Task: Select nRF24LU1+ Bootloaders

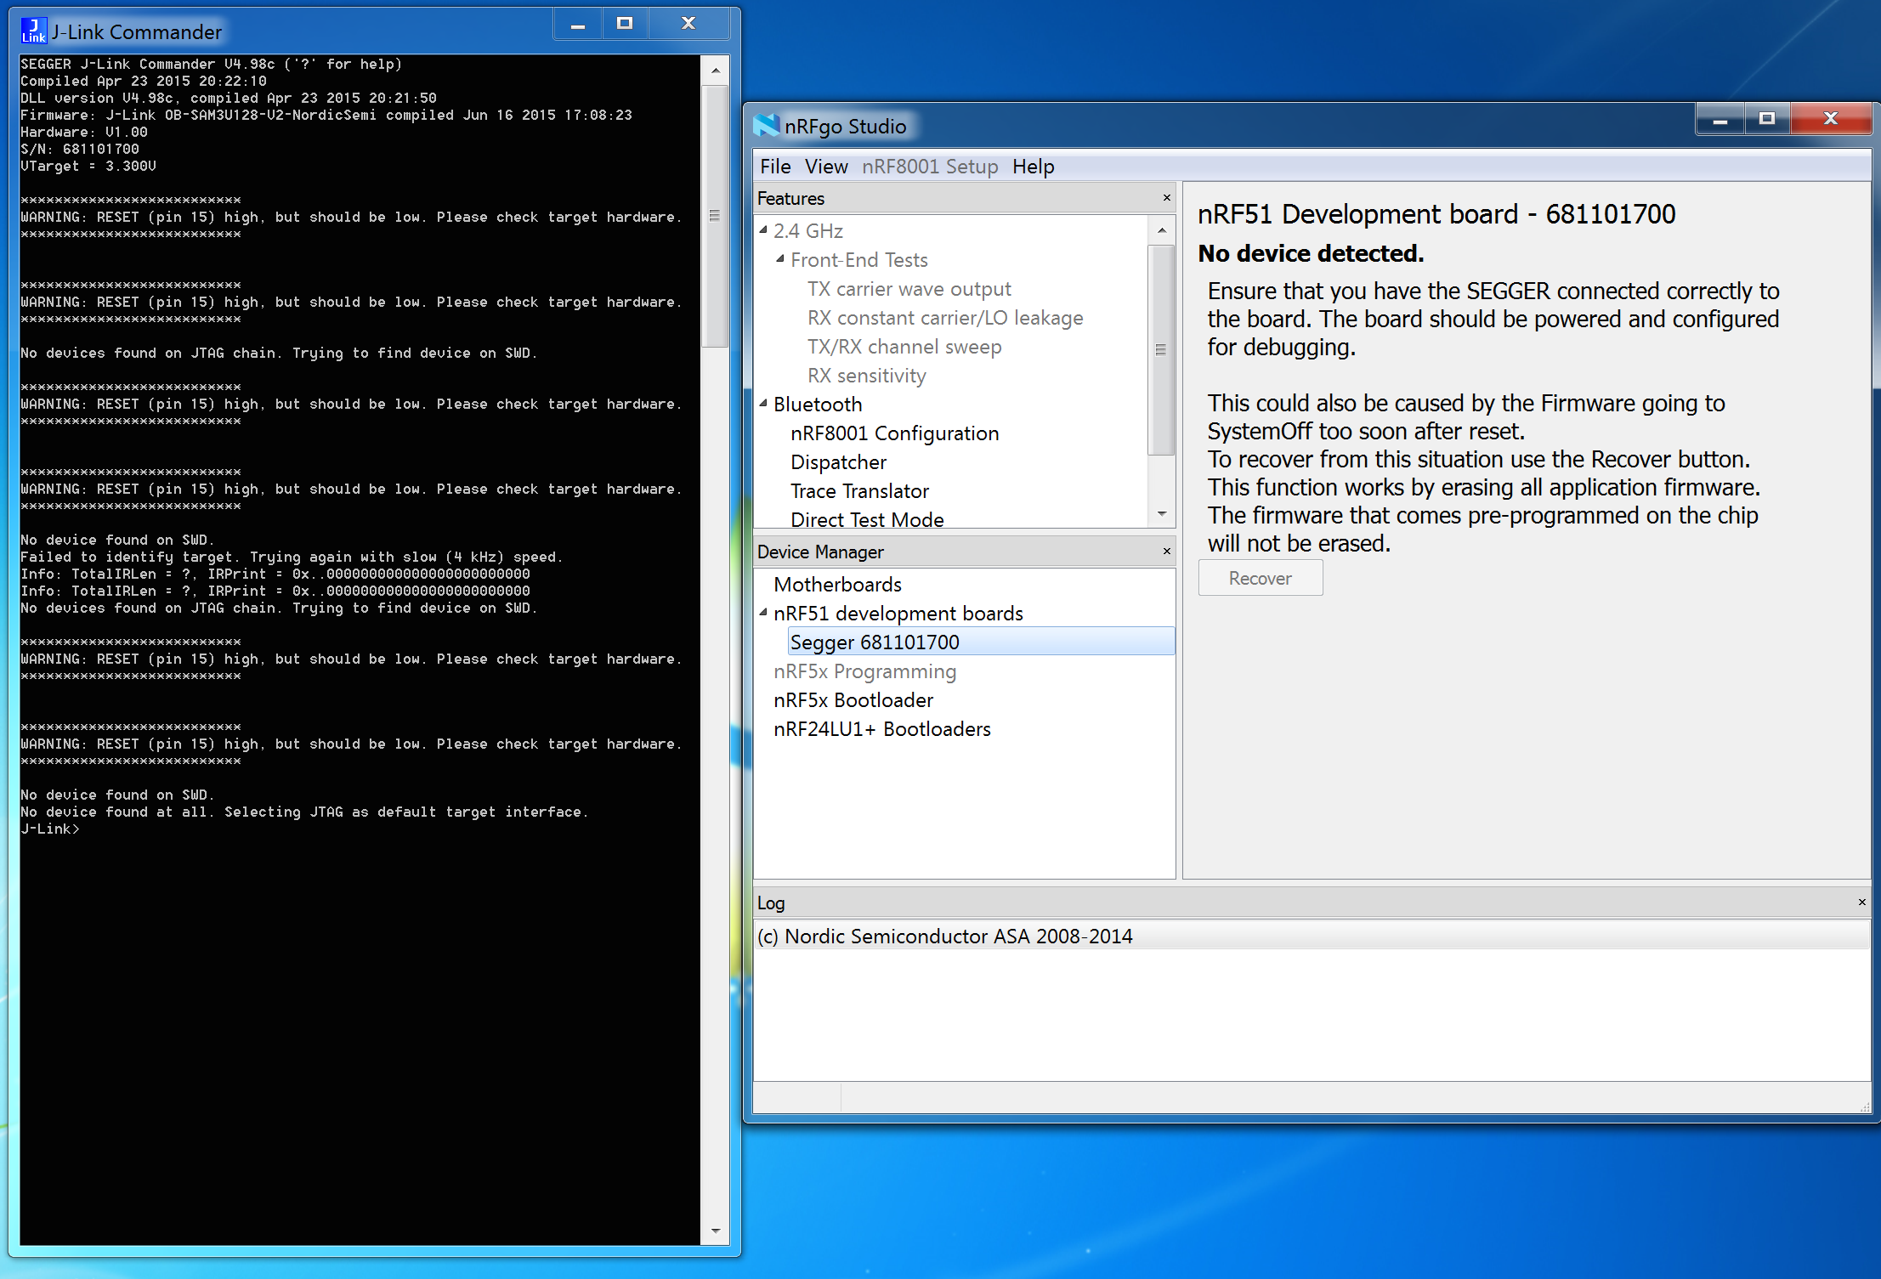Action: (881, 729)
